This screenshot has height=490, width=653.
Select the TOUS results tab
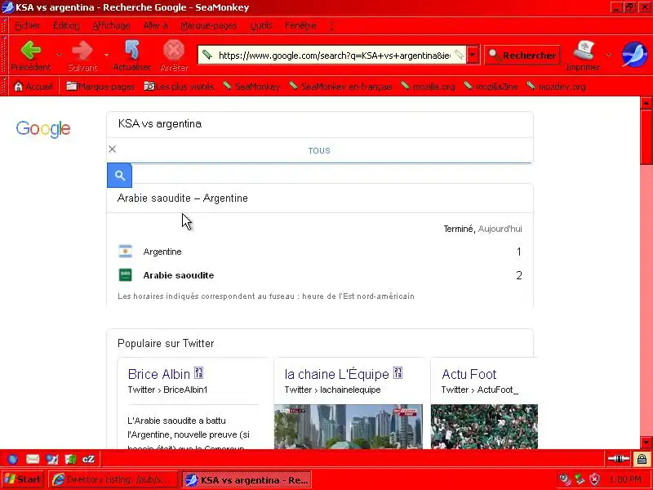point(319,151)
